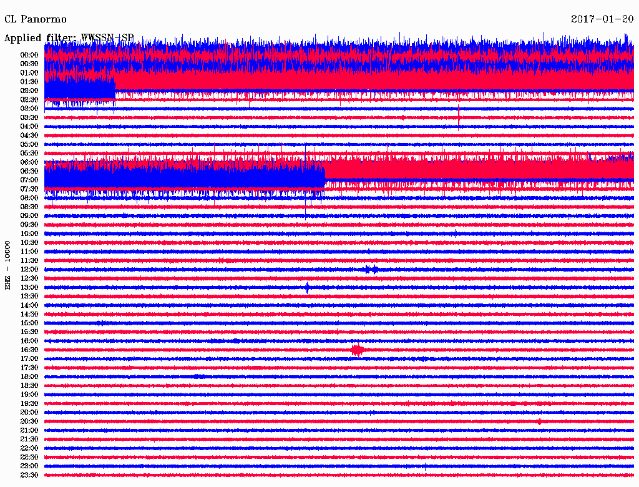Select the 20:30 time label
The image size is (639, 487).
[29, 421]
